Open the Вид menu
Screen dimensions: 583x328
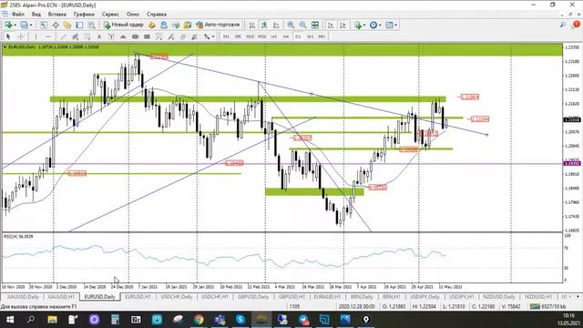pos(36,15)
